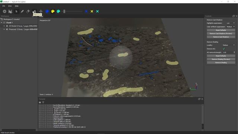
Task: Click the AO removal strength spinner arrows
Action: click(234, 52)
